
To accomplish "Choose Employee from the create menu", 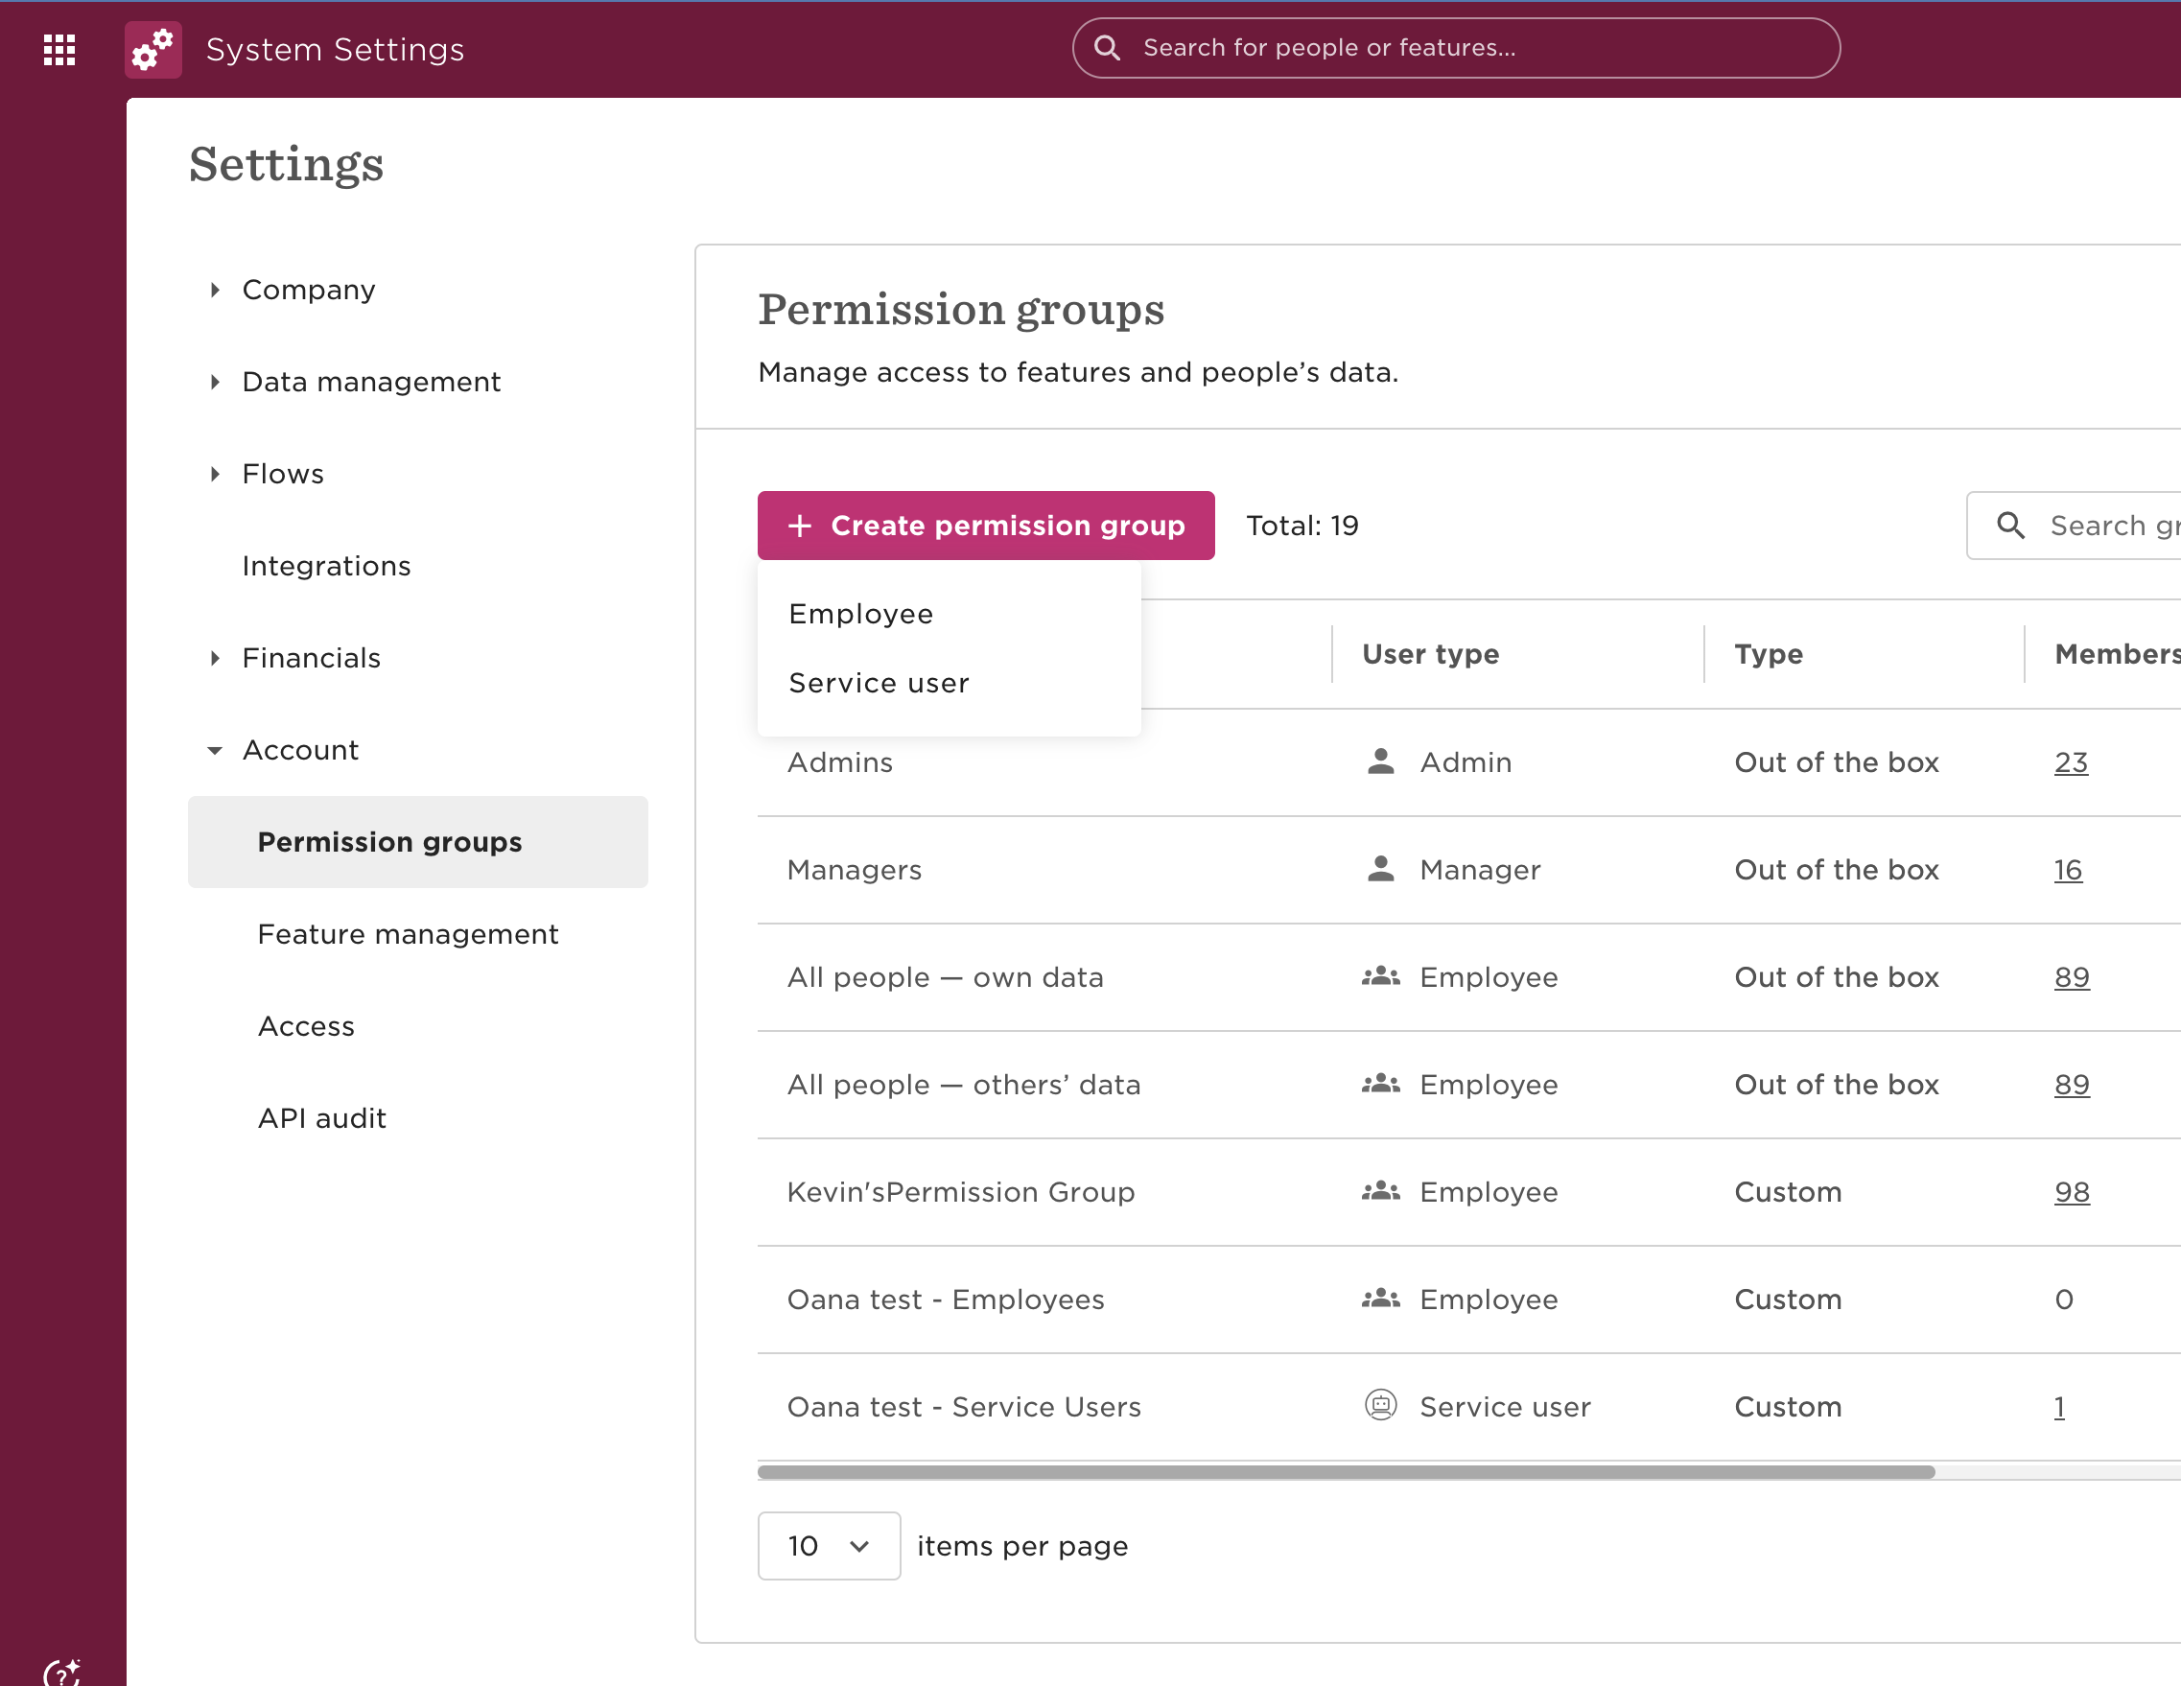I will [x=861, y=613].
